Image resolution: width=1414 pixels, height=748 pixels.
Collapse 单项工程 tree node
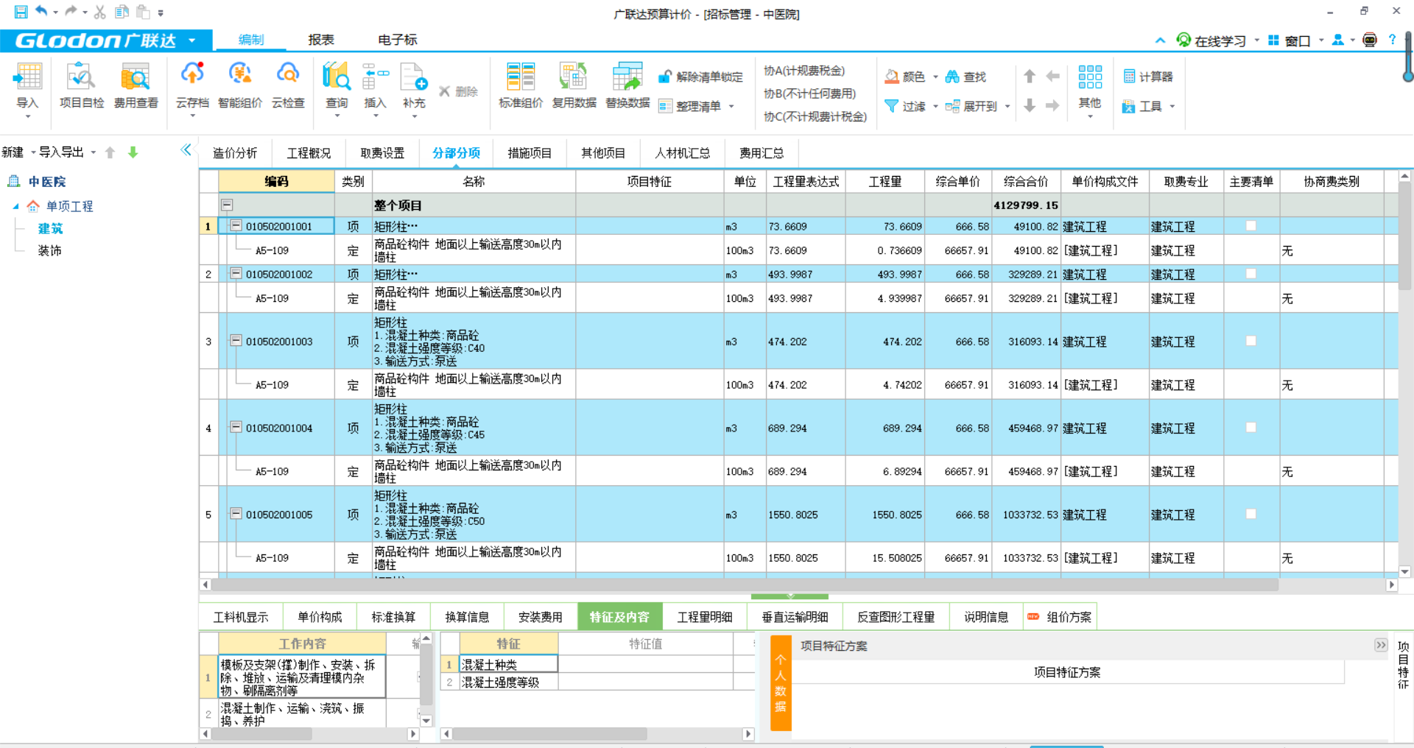click(x=15, y=207)
